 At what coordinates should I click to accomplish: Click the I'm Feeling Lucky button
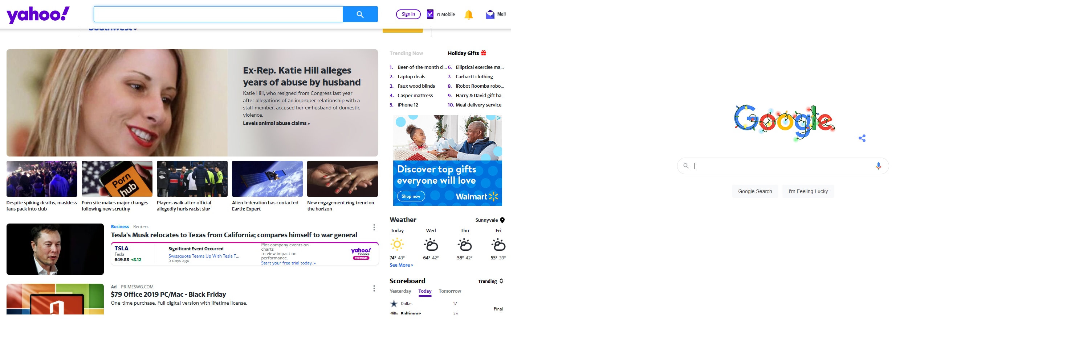[808, 191]
